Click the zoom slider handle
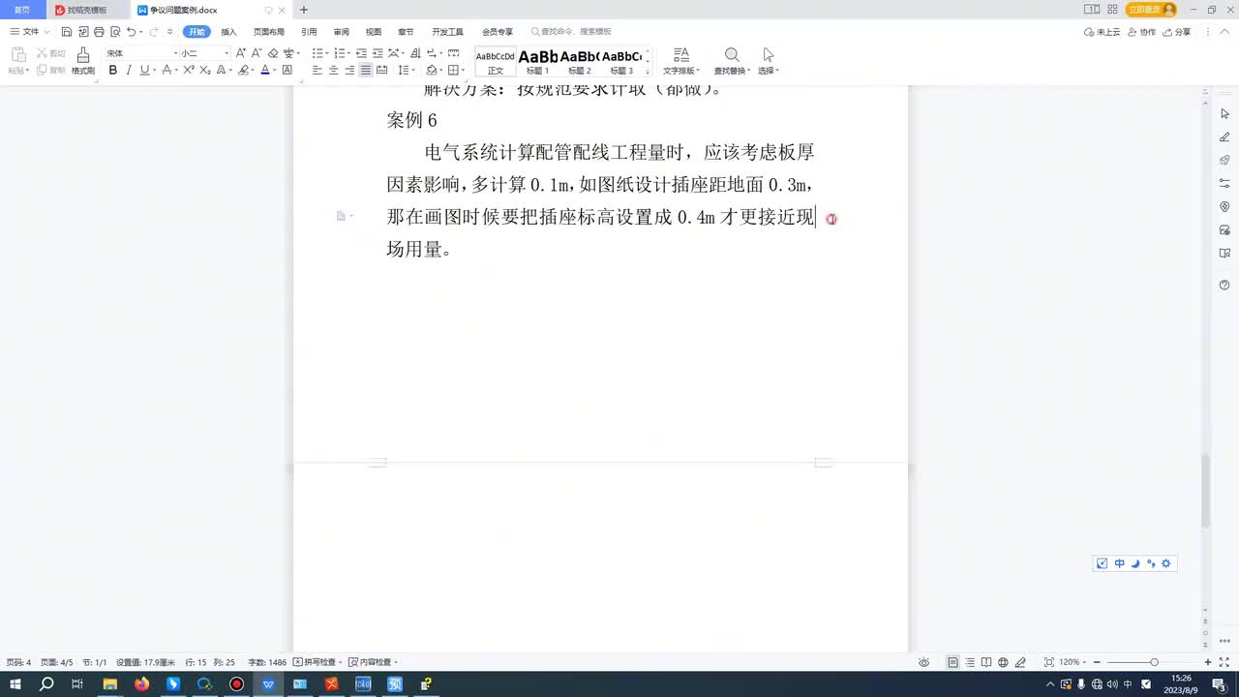 pos(1154,662)
